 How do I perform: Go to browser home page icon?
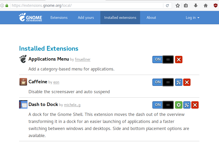[x=206, y=5]
